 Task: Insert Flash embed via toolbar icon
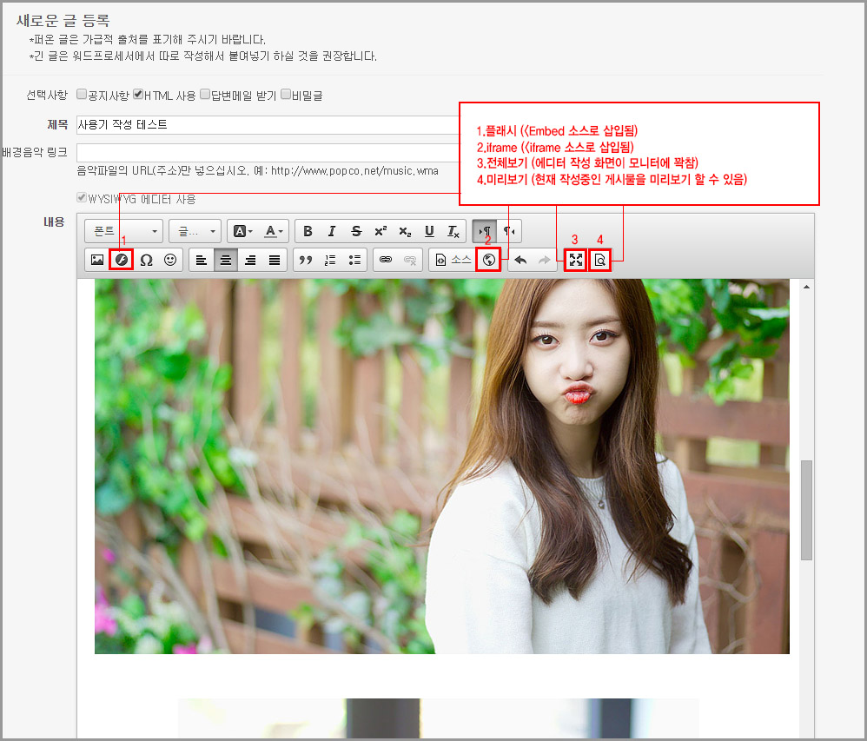[122, 260]
